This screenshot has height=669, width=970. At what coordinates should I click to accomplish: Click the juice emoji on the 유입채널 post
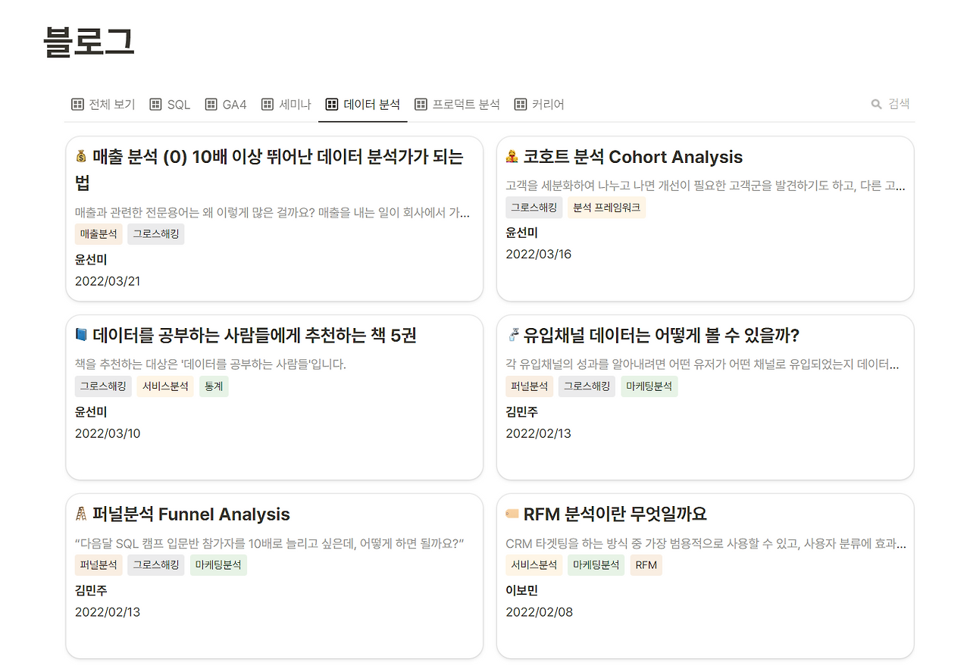pyautogui.click(x=513, y=335)
